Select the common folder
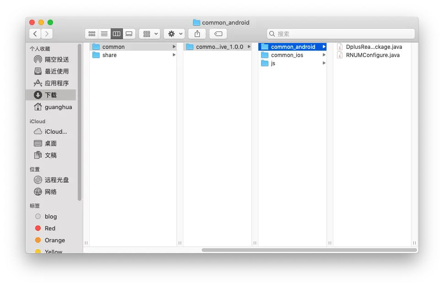Image resolution: width=444 pixels, height=287 pixels. [x=133, y=47]
